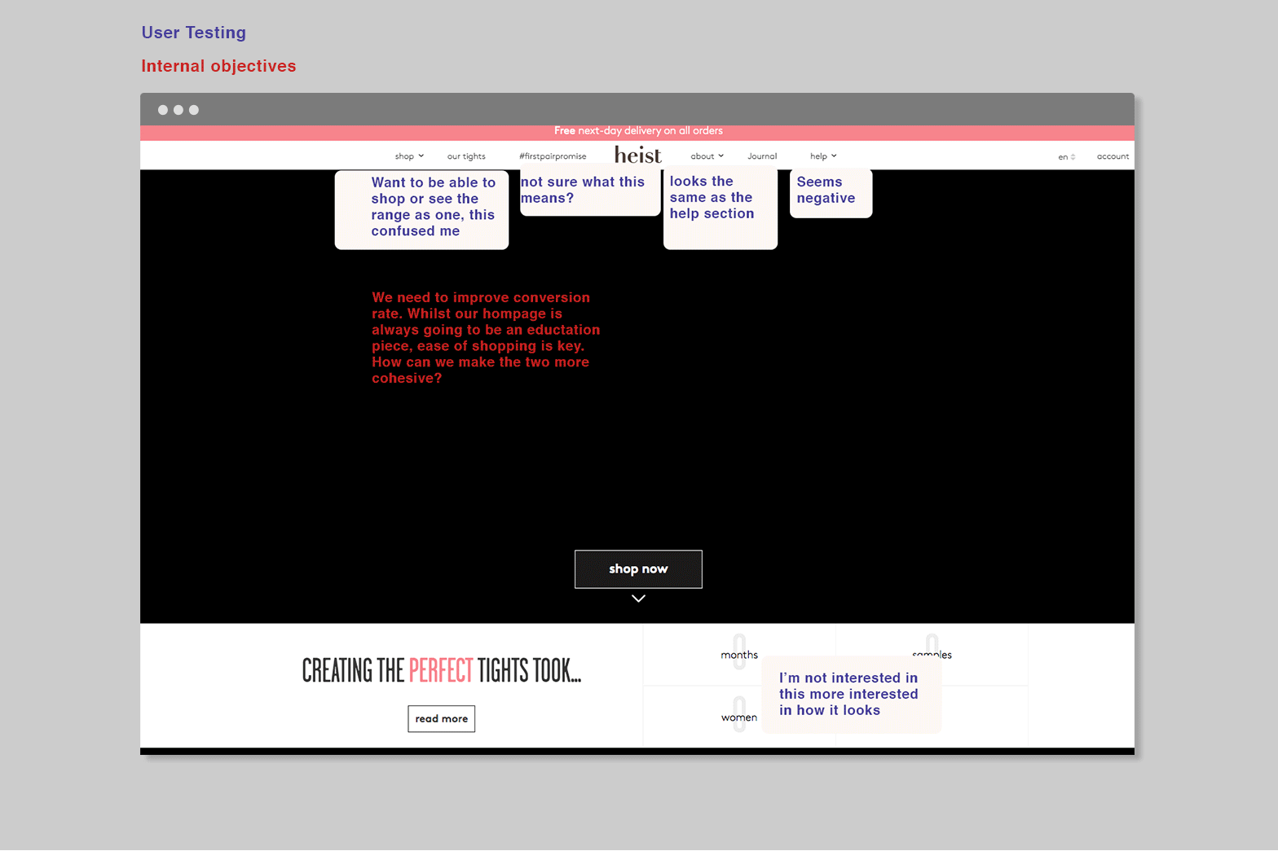This screenshot has width=1278, height=851.
Task: Click the heist logo
Action: 637,155
